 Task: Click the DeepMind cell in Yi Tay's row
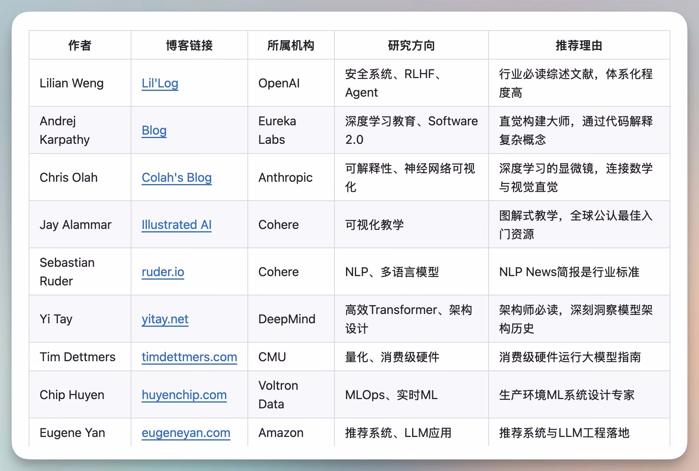(286, 319)
